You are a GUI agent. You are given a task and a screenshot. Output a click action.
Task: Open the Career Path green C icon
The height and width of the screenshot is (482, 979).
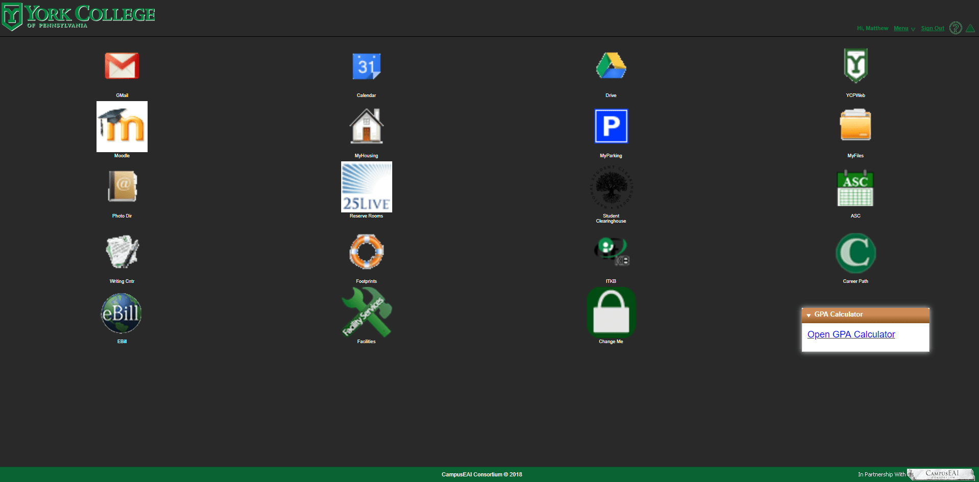pyautogui.click(x=855, y=253)
